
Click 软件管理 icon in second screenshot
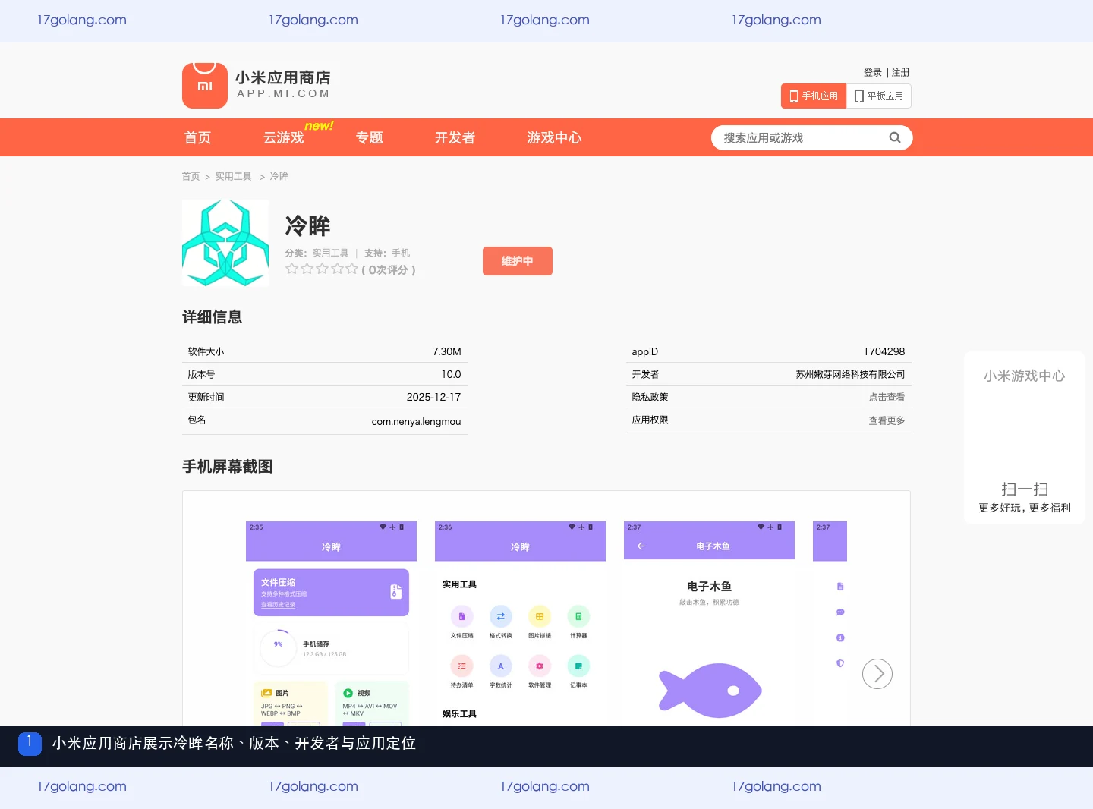pyautogui.click(x=540, y=666)
